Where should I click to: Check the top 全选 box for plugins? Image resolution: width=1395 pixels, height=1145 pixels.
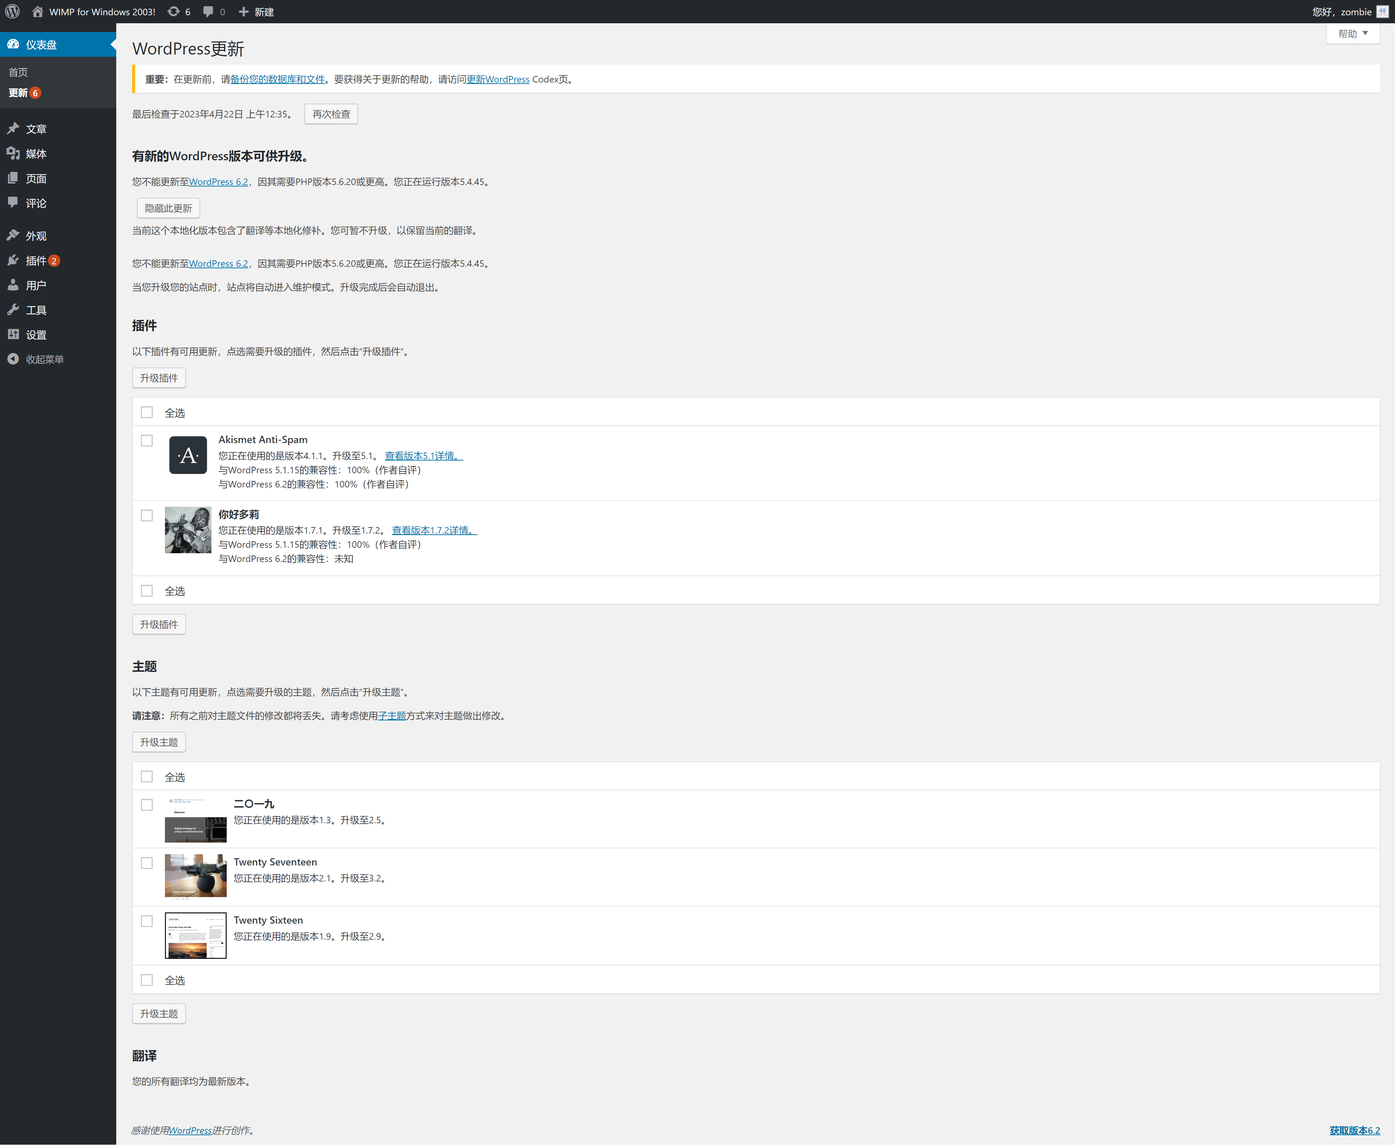point(147,412)
